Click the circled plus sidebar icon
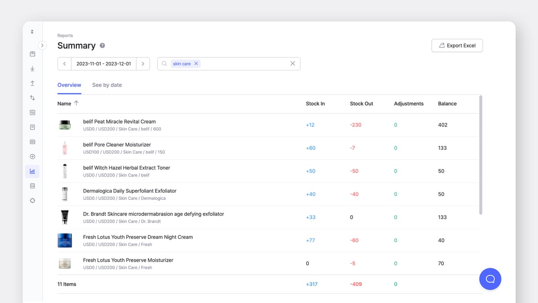Screen dimensions: 538x303 pyautogui.click(x=32, y=156)
